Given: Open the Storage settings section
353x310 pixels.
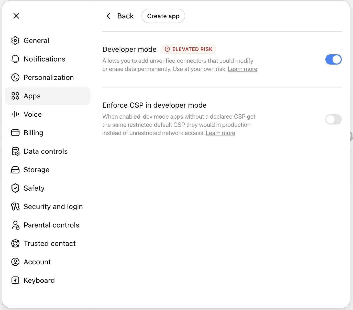Looking at the screenshot, I should [x=48, y=170].
